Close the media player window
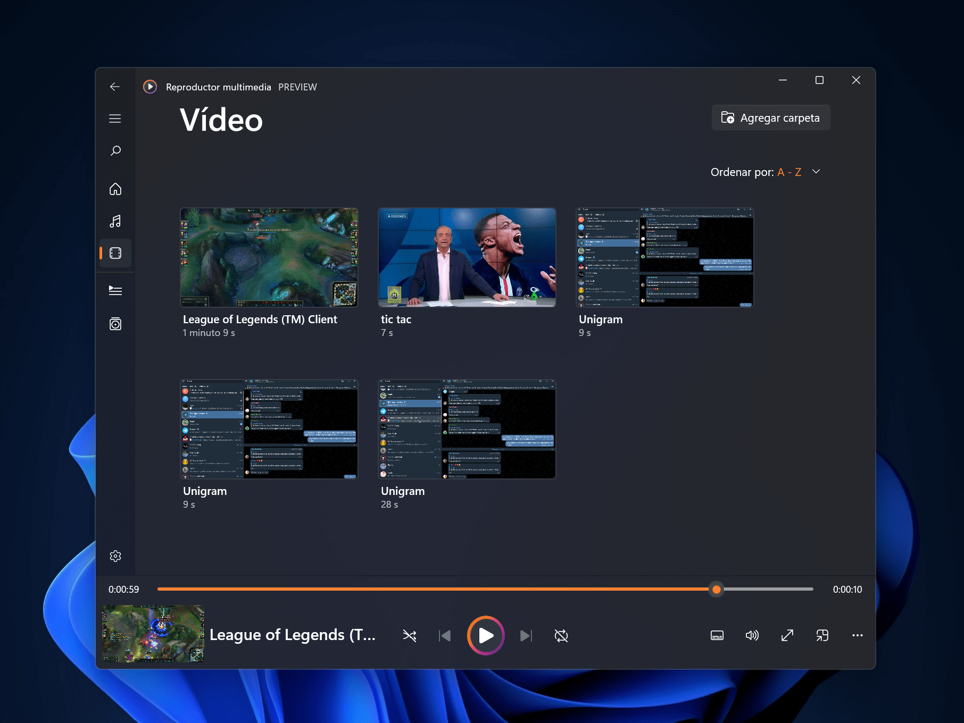The width and height of the screenshot is (964, 723). [x=856, y=80]
